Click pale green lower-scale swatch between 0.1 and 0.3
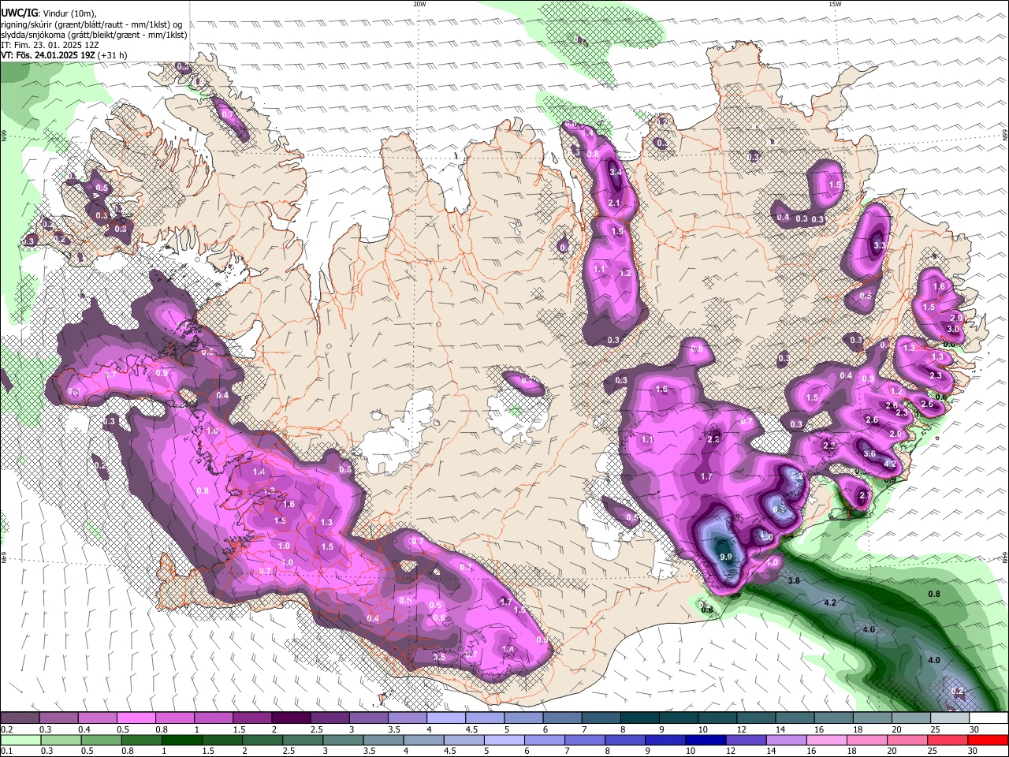 point(21,740)
